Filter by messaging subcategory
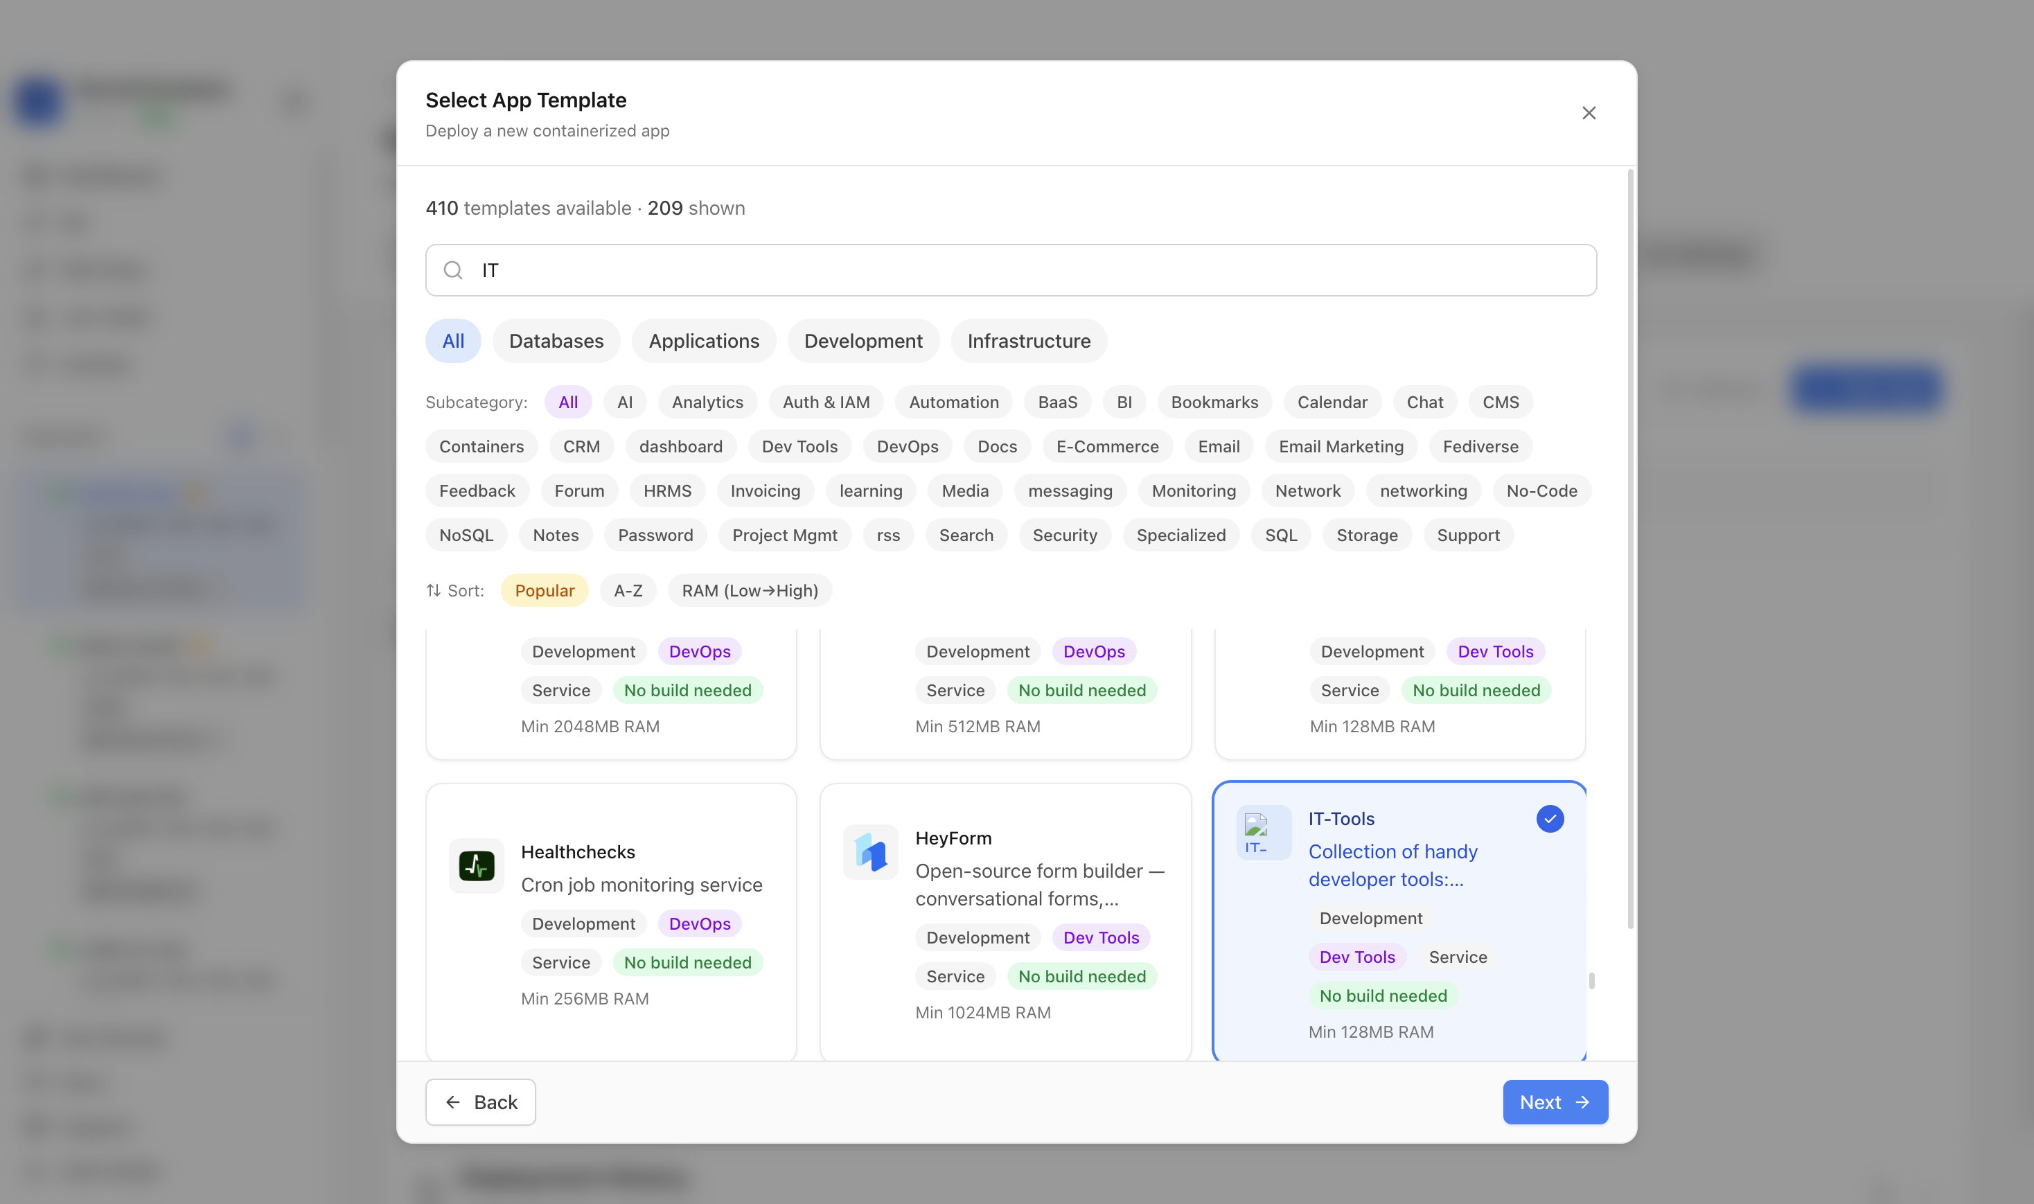The image size is (2034, 1204). [1070, 491]
